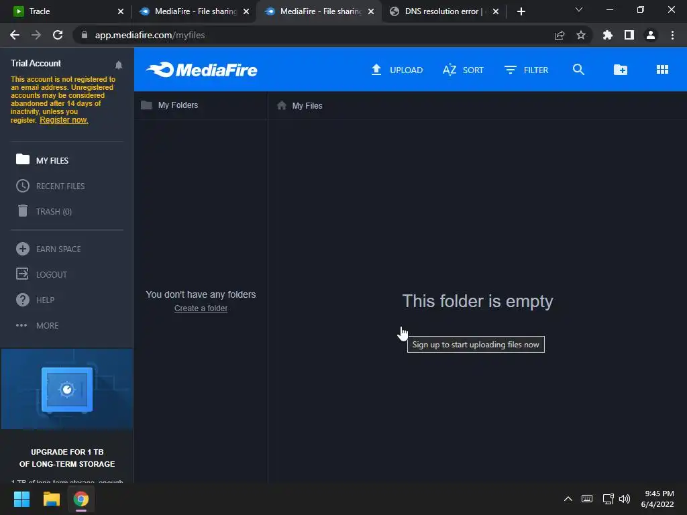
Task: Select Earn Space in the sidebar
Action: (x=48, y=249)
